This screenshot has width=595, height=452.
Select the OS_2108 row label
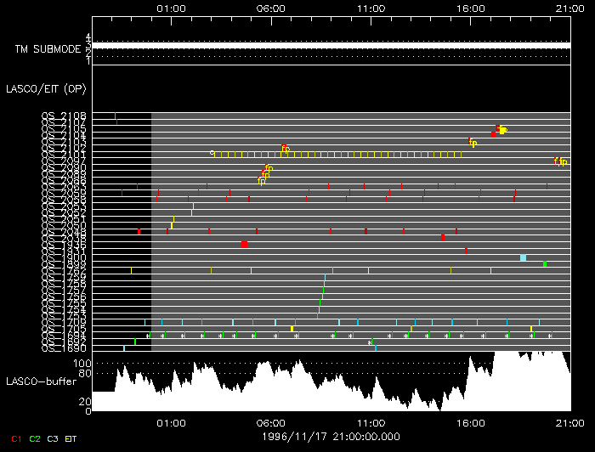(64, 115)
